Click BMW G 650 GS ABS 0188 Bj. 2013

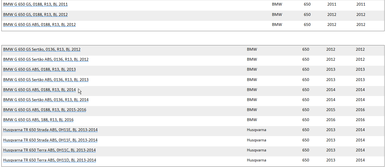[x=39, y=69]
